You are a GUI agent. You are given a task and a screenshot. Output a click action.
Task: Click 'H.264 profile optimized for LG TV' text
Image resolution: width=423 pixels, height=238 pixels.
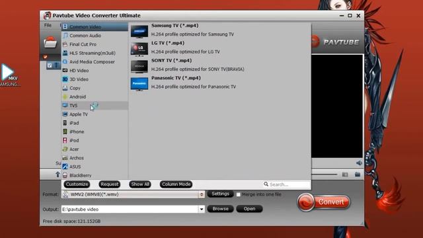(185, 52)
